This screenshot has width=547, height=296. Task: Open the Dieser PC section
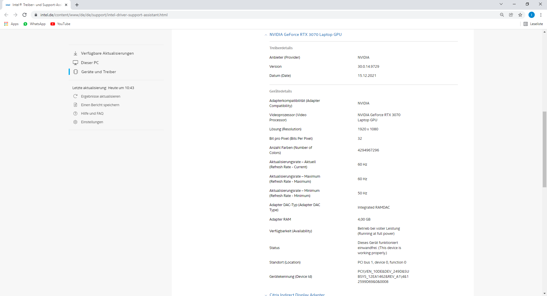[90, 63]
